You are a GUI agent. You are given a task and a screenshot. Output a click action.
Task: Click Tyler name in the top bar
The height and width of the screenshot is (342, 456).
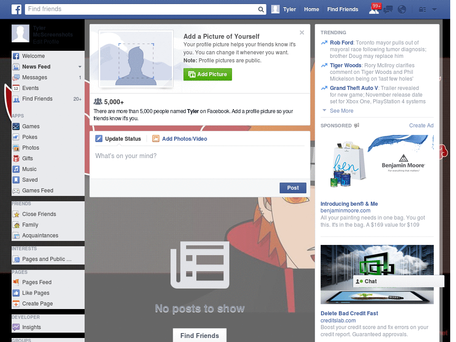point(289,9)
